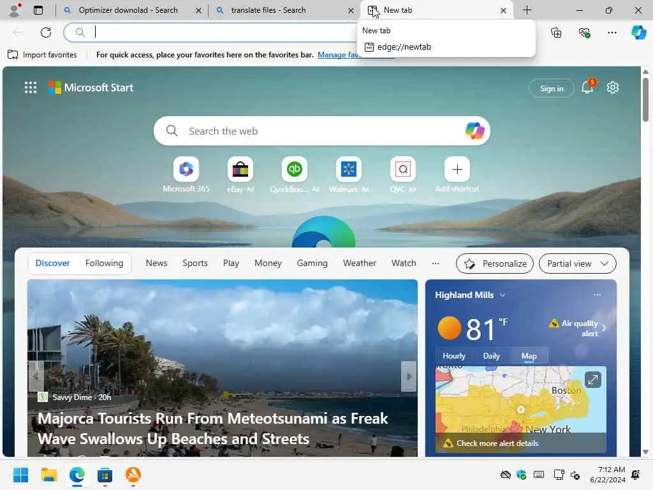
Task: Open the browser profile icon
Action: [x=15, y=10]
